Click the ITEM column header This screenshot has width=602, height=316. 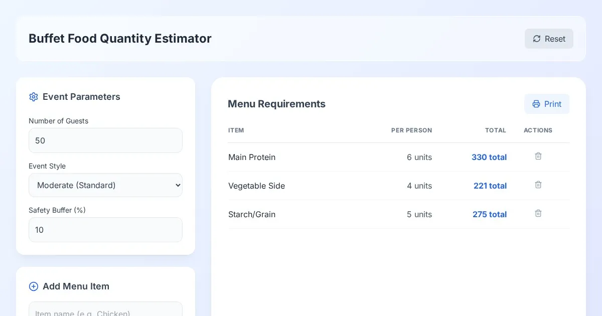click(x=236, y=130)
